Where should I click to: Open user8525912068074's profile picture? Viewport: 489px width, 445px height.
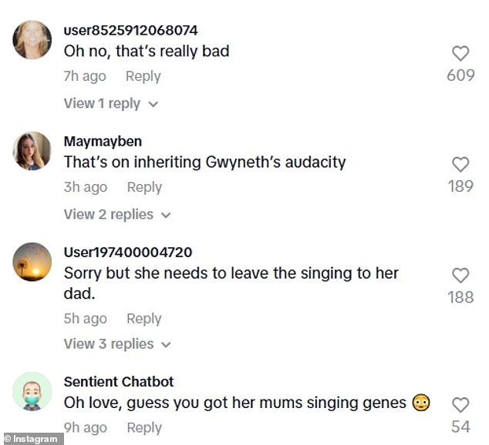click(32, 40)
